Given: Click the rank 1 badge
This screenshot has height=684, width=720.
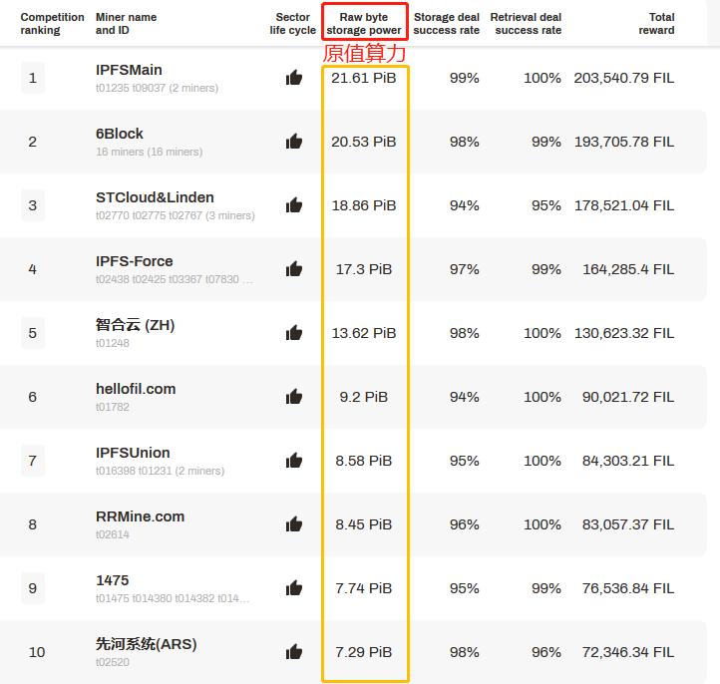Looking at the screenshot, I should click(33, 78).
